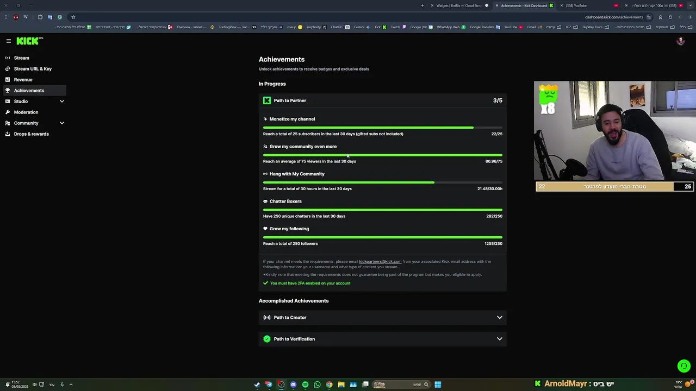Image resolution: width=696 pixels, height=391 pixels.
Task: Click the Accomplished Achievements heading
Action: click(x=294, y=301)
